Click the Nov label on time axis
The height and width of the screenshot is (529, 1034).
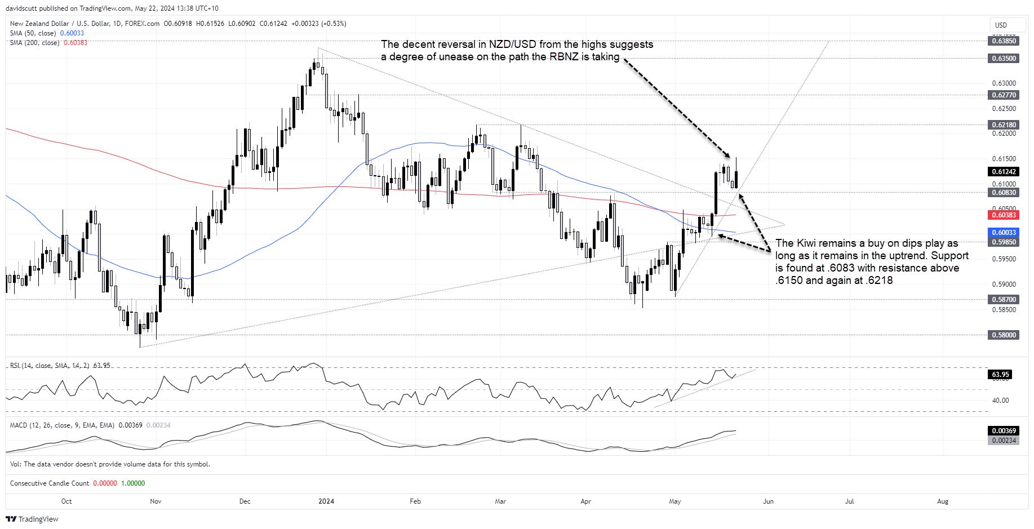point(156,501)
